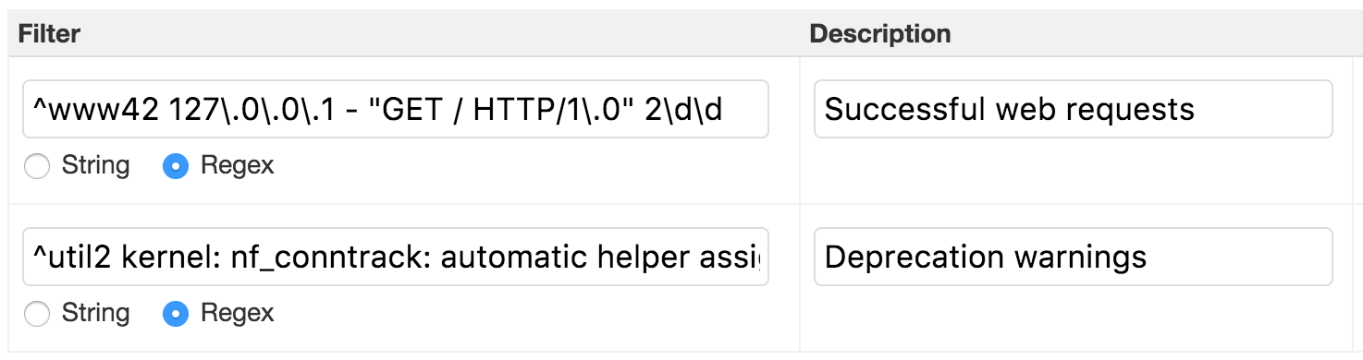Choose Regex radio for the util2 kernel filter
This screenshot has width=1363, height=360.
(x=176, y=315)
